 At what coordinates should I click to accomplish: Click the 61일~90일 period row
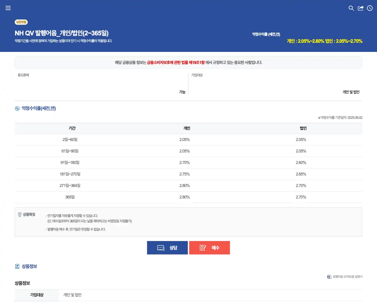[x=188, y=151]
